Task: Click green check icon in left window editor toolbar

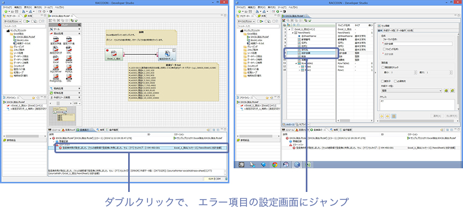Action: click(76, 20)
